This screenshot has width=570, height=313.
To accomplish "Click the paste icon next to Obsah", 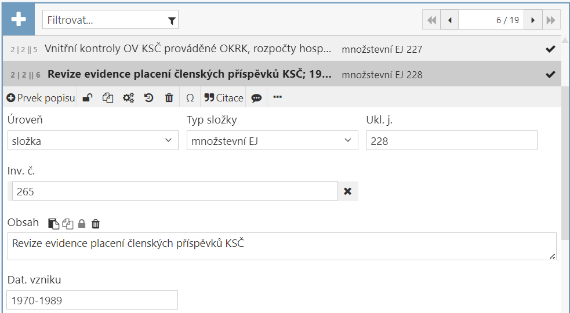I will coord(53,223).
